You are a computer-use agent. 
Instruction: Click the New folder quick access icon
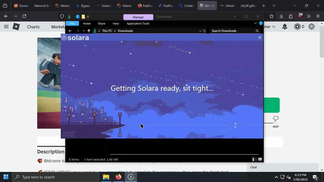click(x=83, y=17)
